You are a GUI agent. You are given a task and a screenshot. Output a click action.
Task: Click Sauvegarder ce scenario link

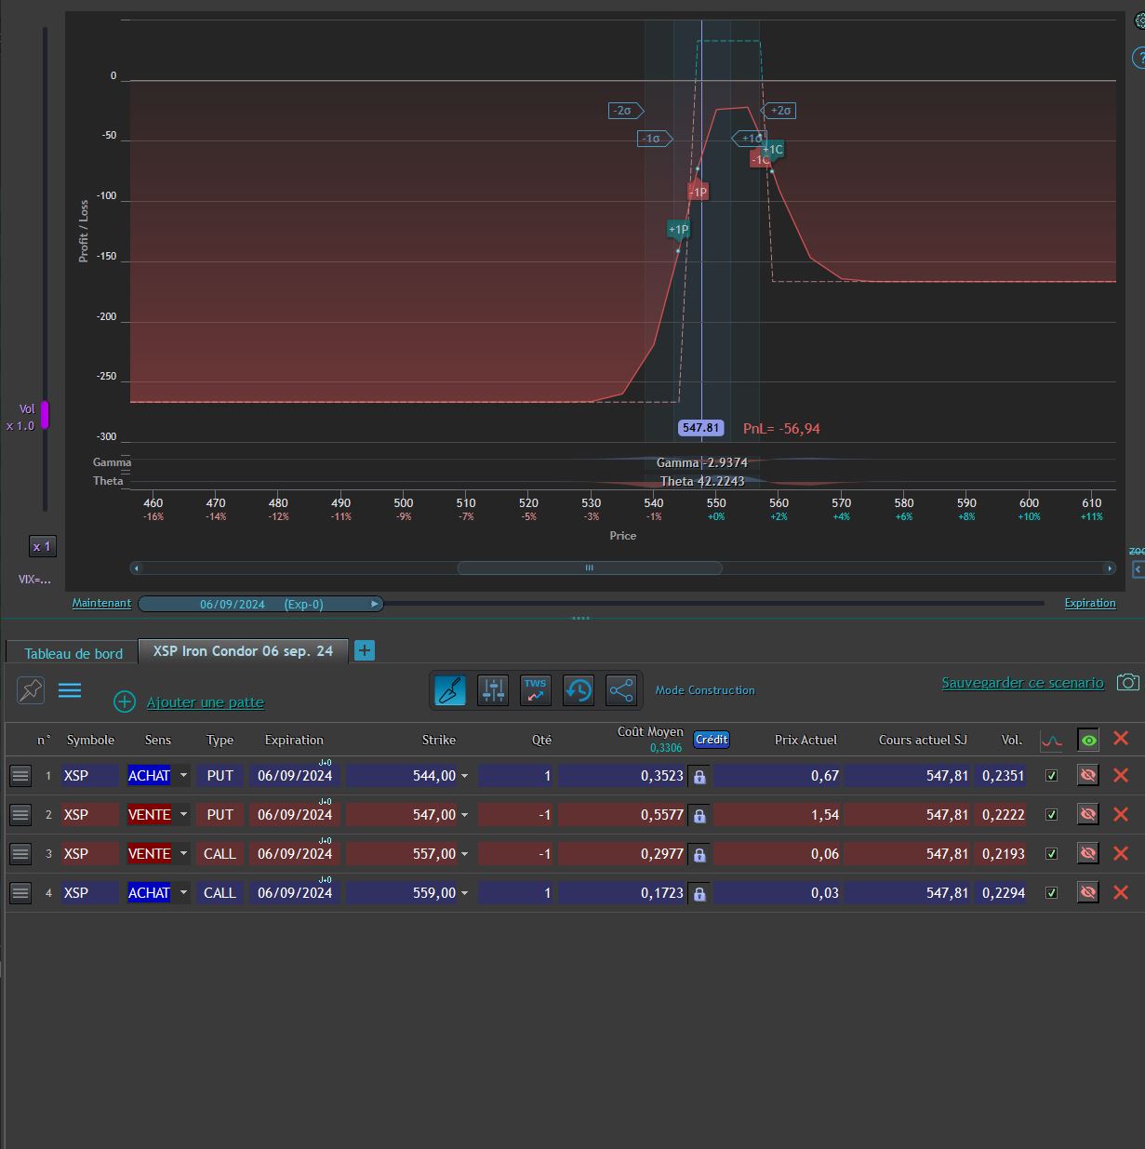pyautogui.click(x=1022, y=683)
